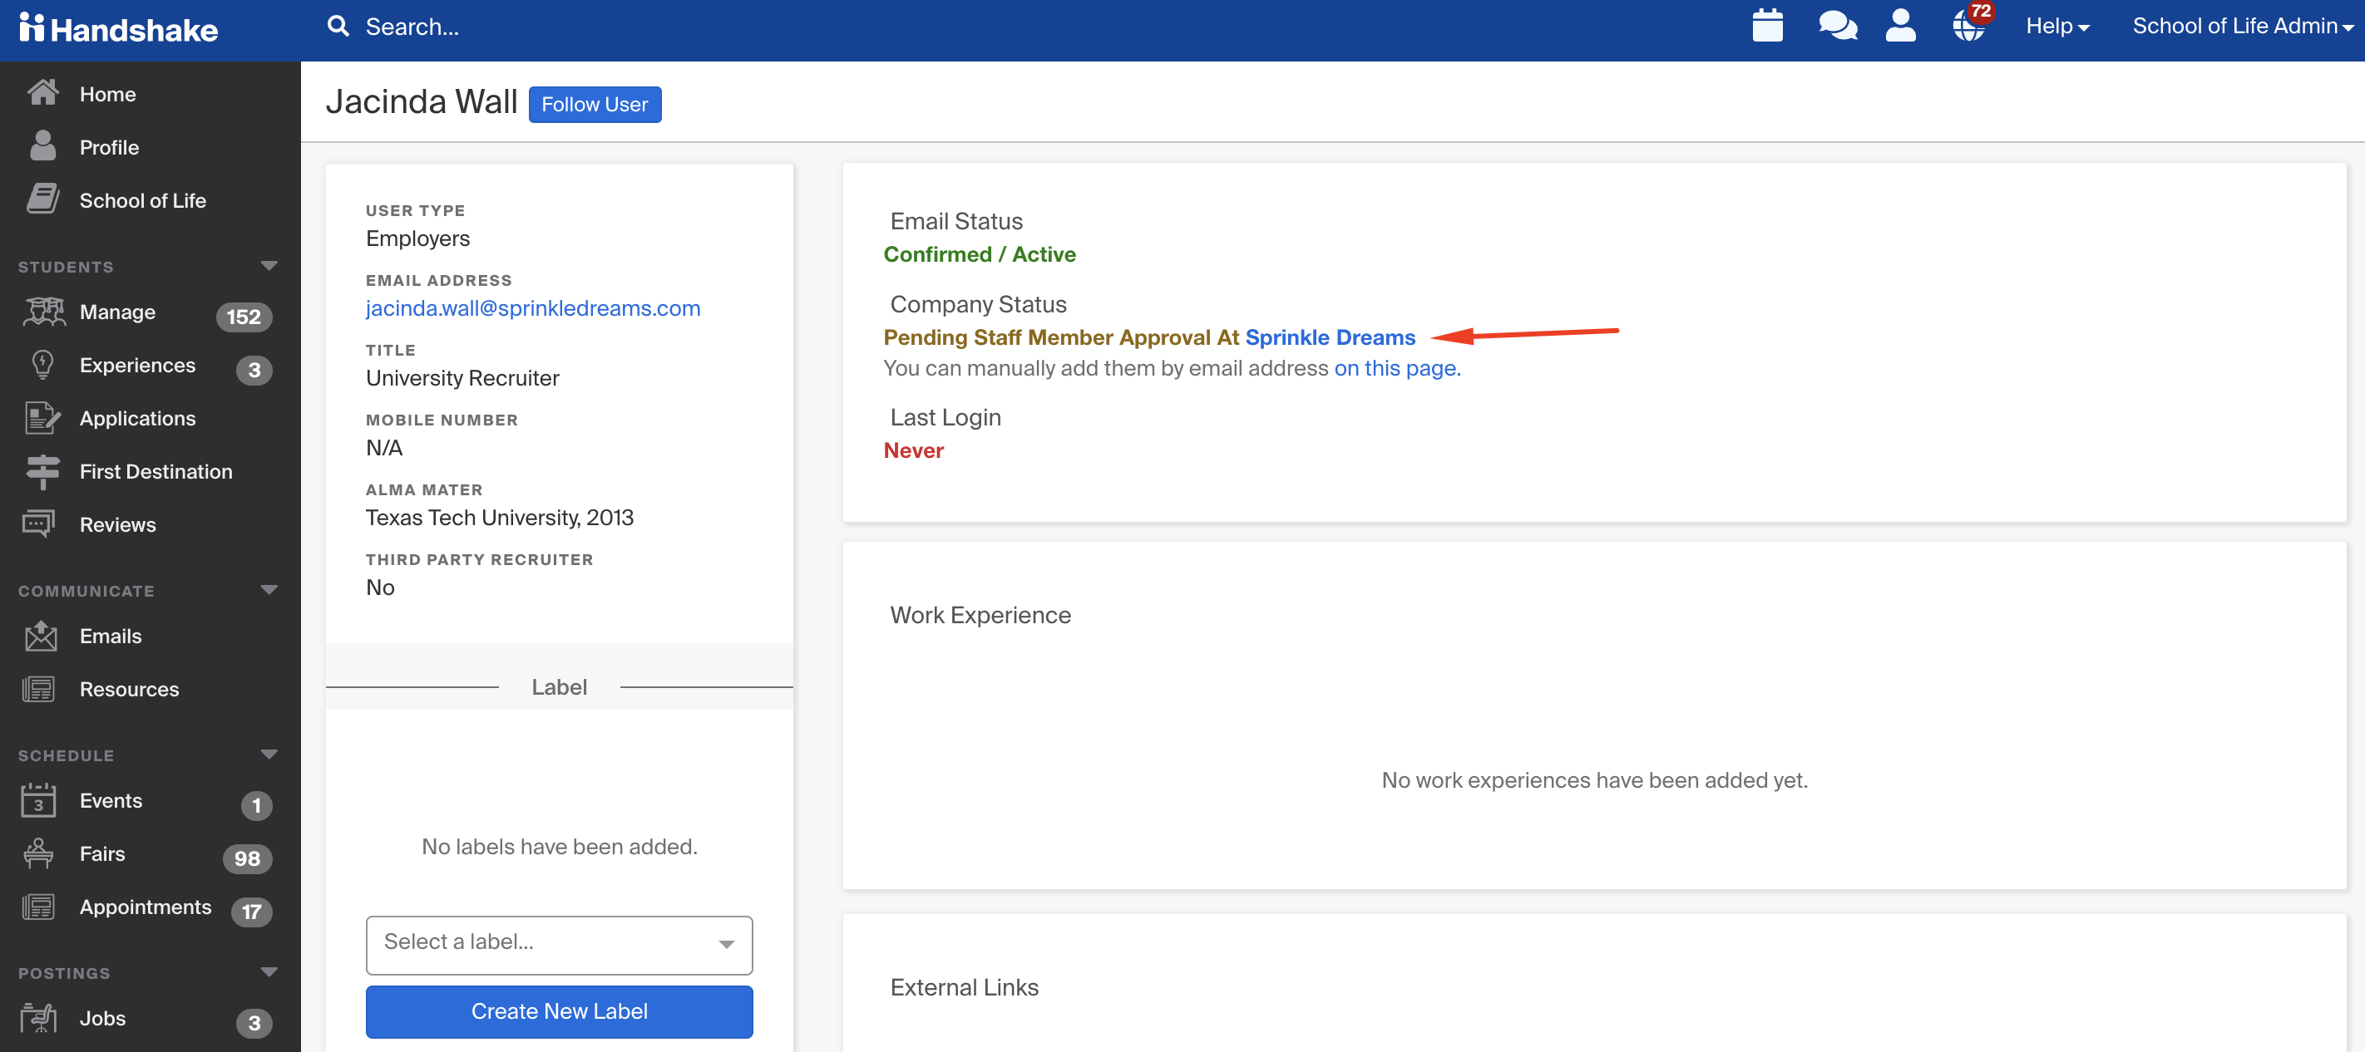Open Manage students page

coord(117,312)
